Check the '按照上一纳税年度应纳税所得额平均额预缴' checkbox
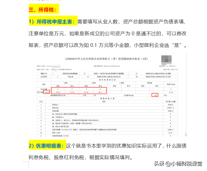This screenshot has height=171, width=207. point(85,74)
